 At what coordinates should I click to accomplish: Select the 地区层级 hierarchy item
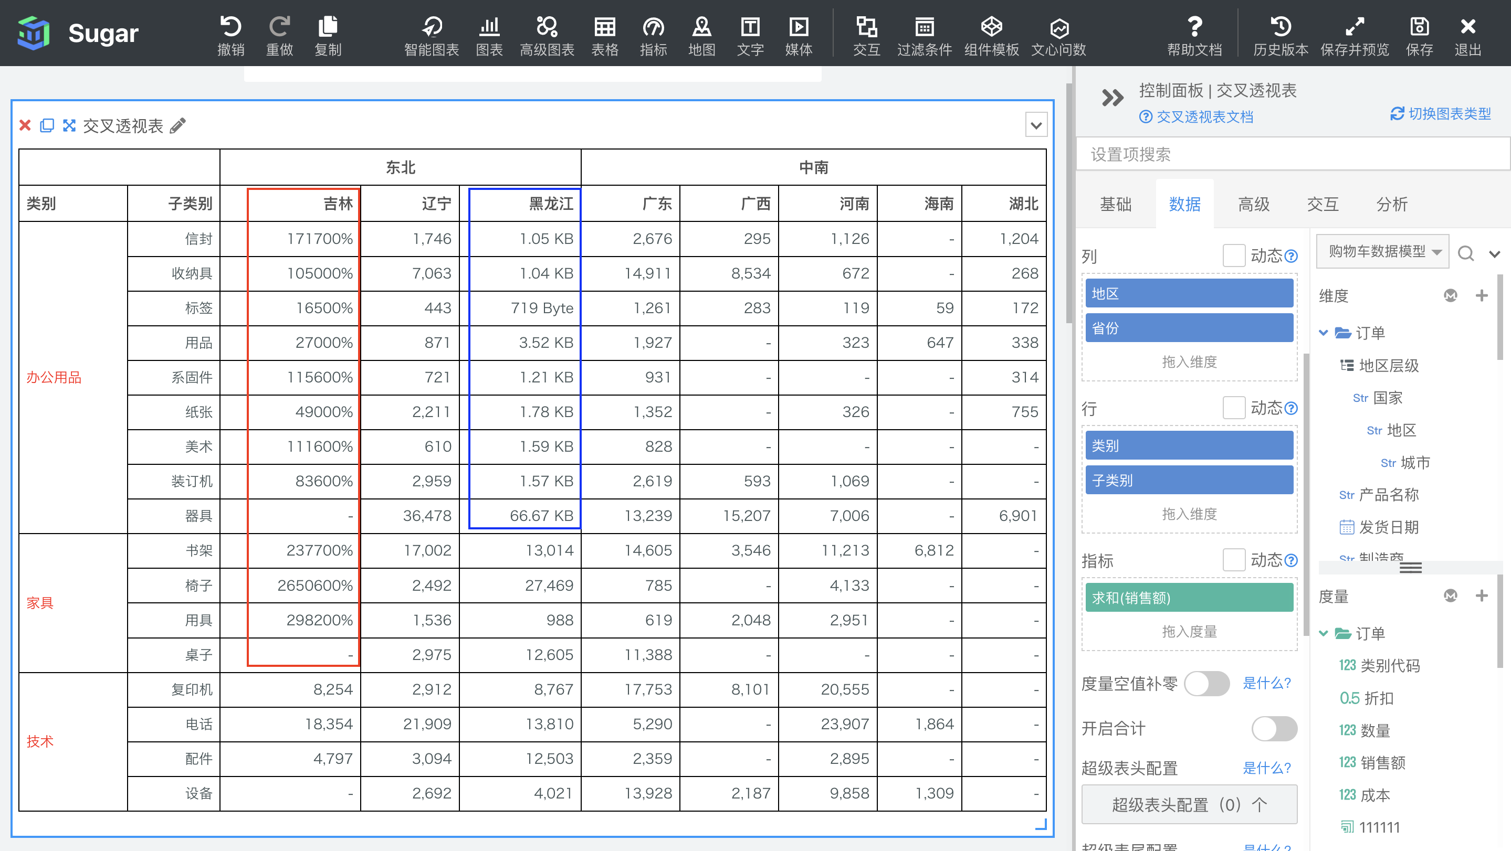pos(1380,365)
